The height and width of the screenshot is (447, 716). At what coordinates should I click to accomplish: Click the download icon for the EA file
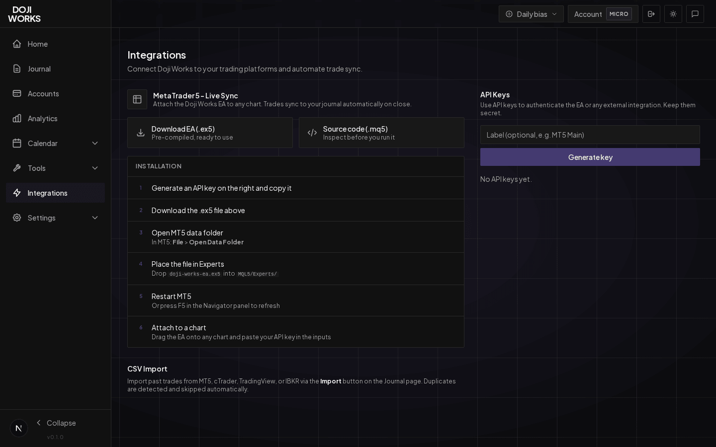click(141, 133)
